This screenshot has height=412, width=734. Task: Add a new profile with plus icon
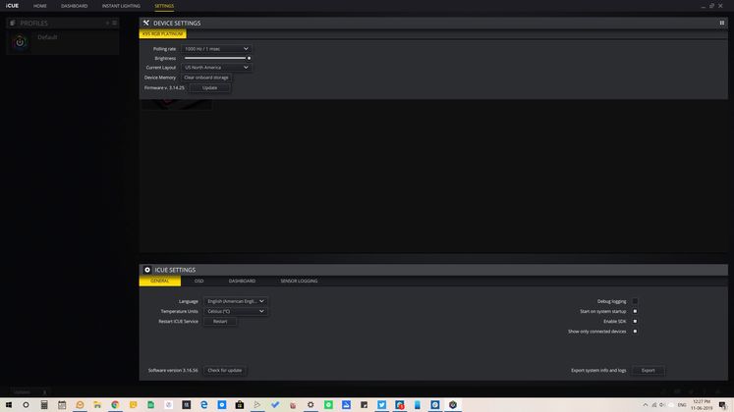[x=107, y=23]
